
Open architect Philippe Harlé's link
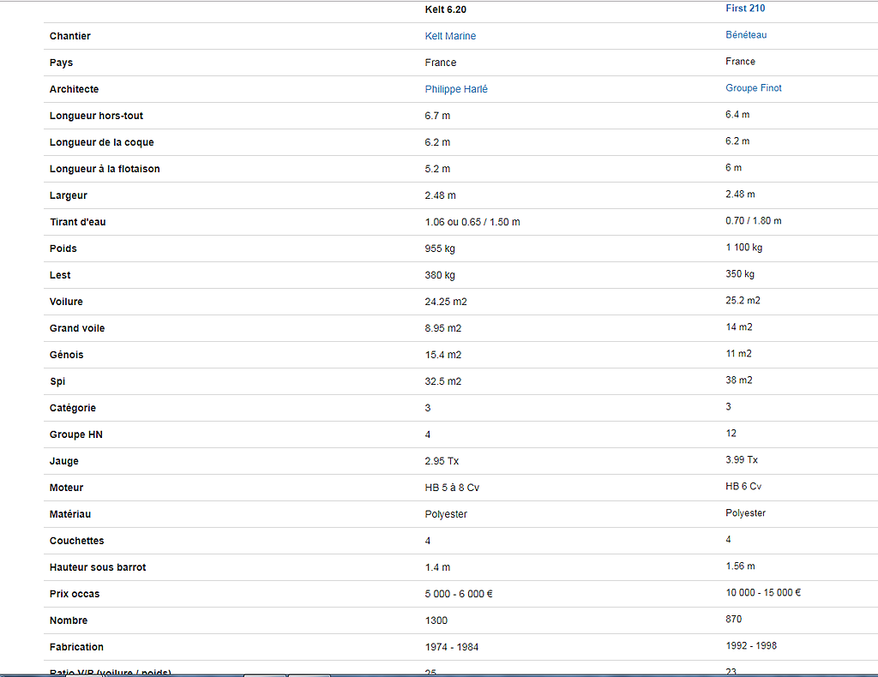(x=456, y=89)
